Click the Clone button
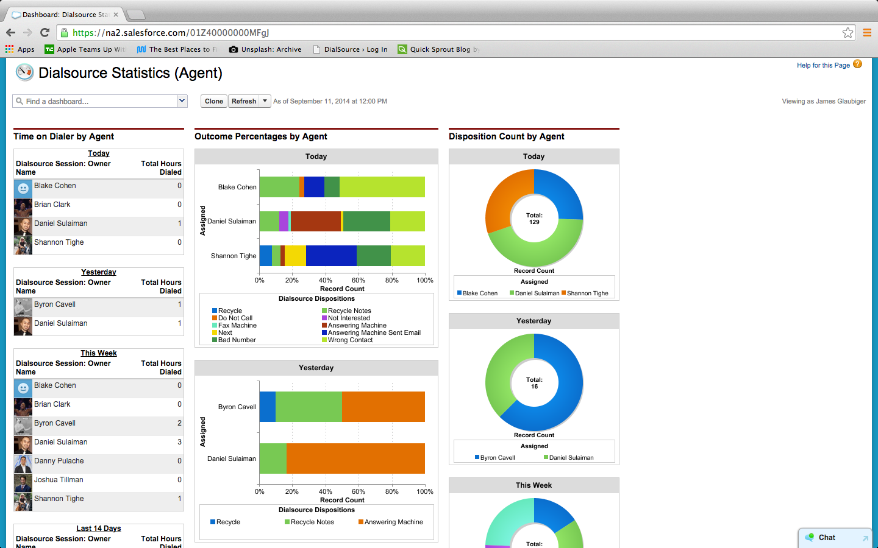The image size is (878, 548). [214, 101]
